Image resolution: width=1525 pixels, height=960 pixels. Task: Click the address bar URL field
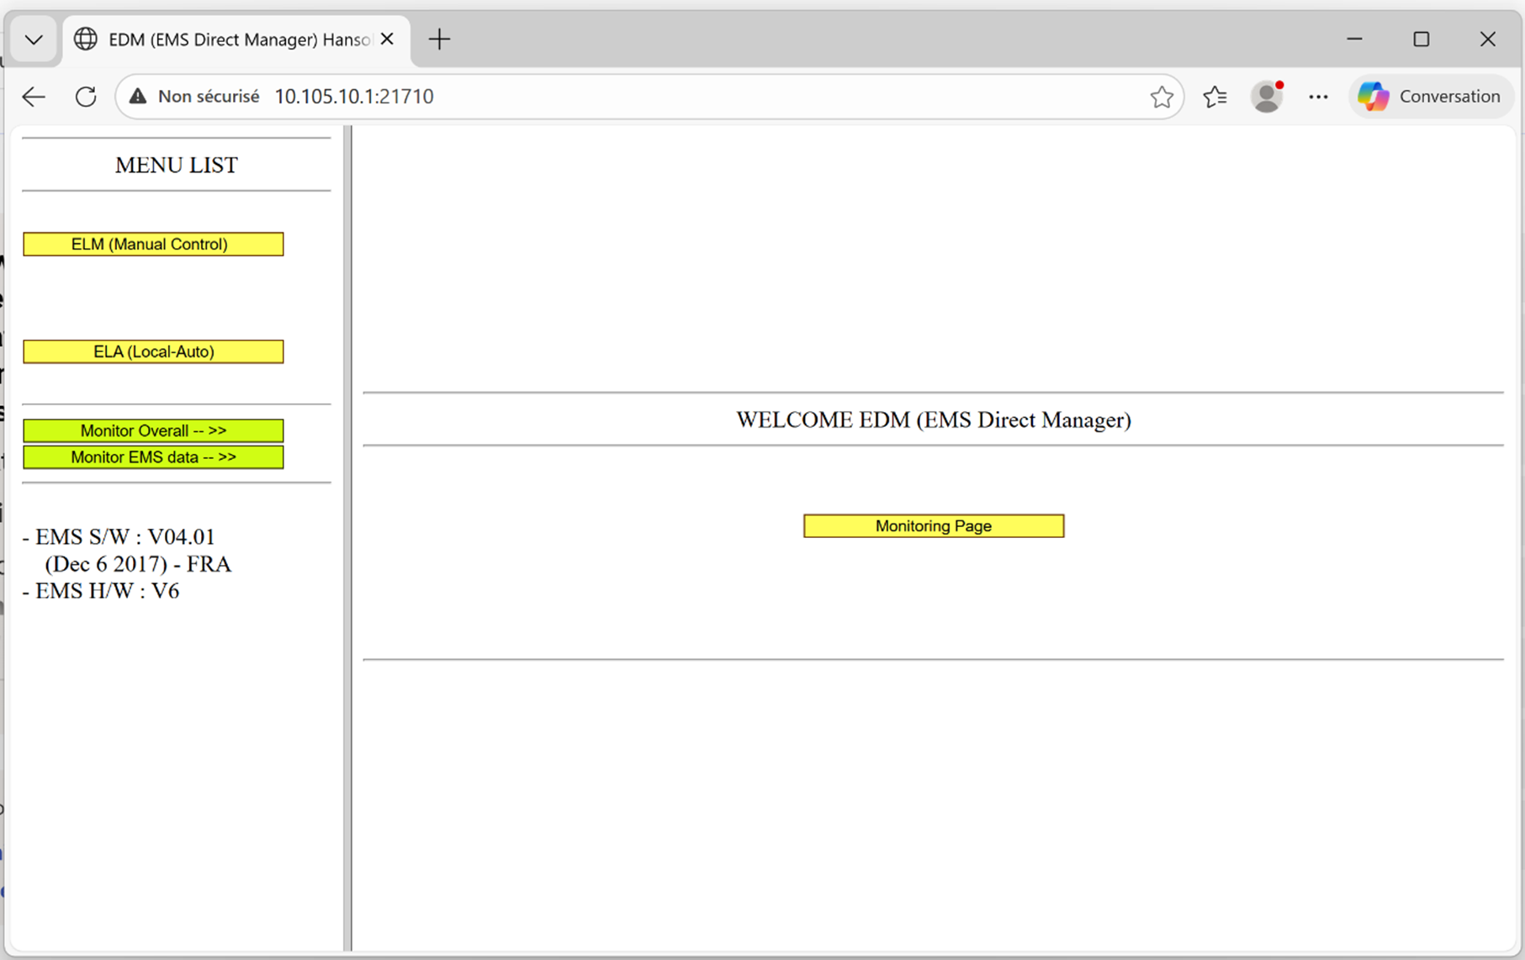pyautogui.click(x=673, y=97)
